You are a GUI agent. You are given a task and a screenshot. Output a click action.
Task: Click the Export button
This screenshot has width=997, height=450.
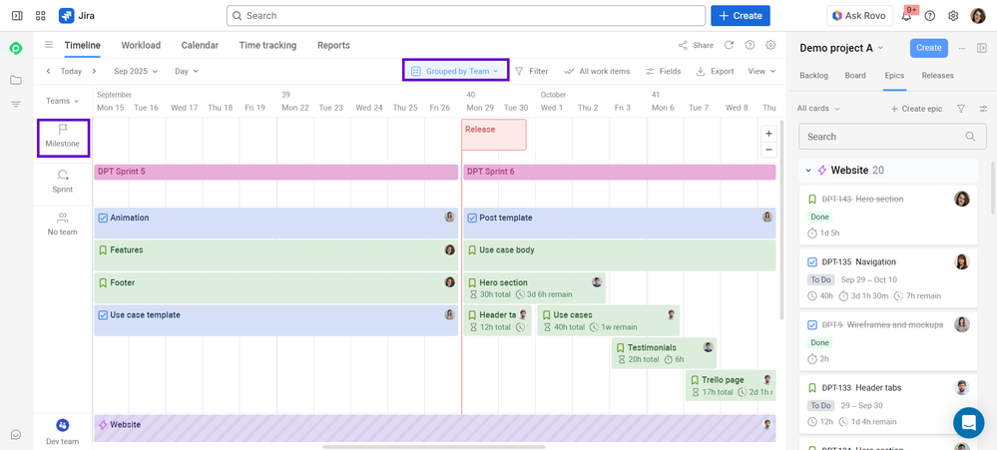[x=715, y=71]
